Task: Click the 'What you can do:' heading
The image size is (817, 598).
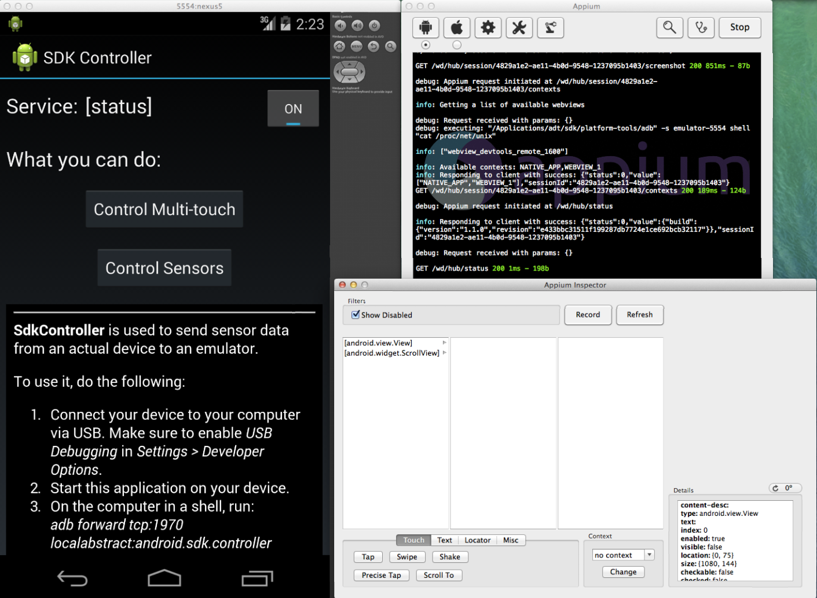Action: tap(84, 160)
